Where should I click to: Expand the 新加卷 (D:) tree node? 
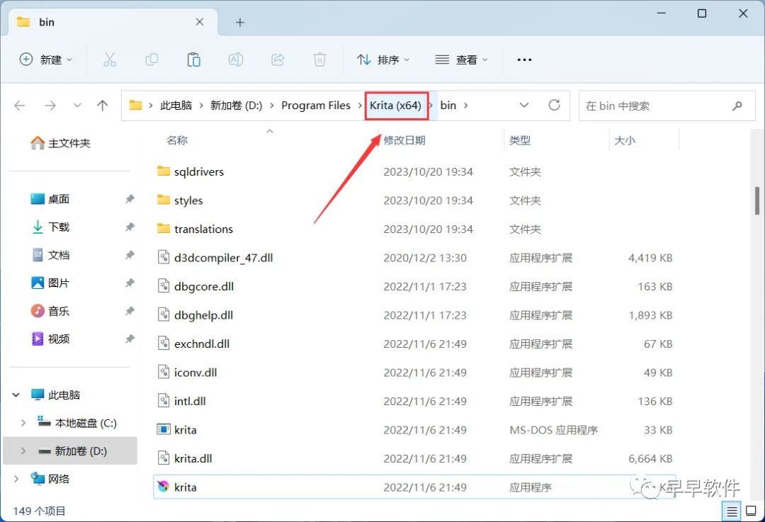tap(23, 450)
